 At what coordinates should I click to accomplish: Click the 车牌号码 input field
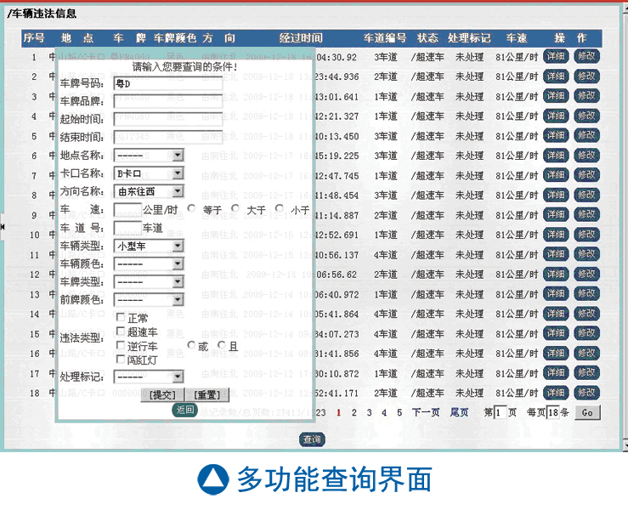point(167,84)
